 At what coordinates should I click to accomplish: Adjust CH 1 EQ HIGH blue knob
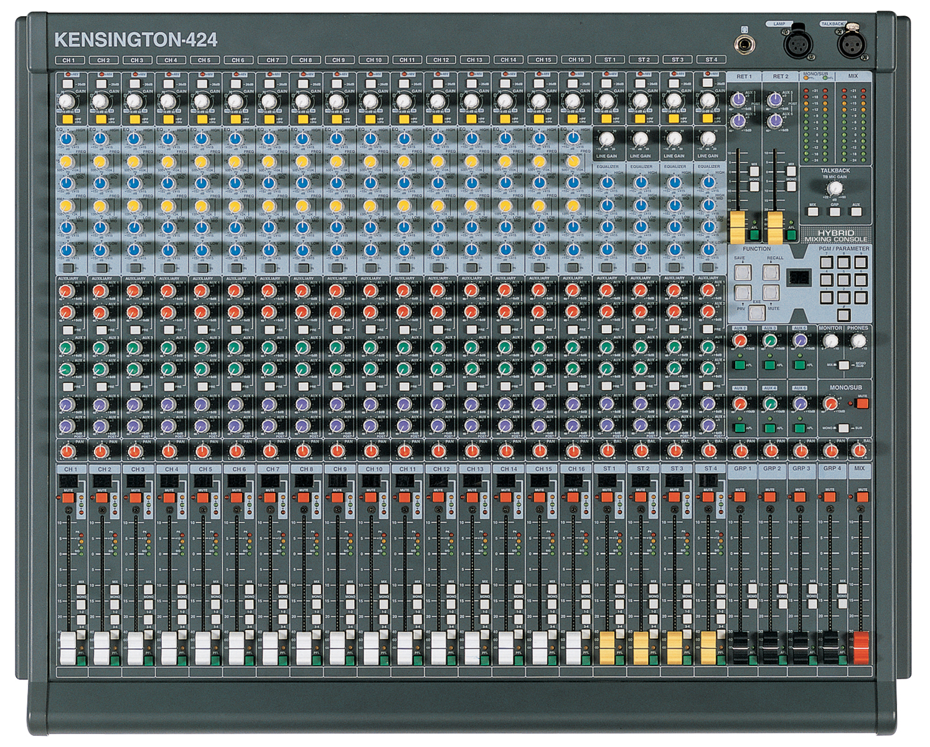pos(66,139)
